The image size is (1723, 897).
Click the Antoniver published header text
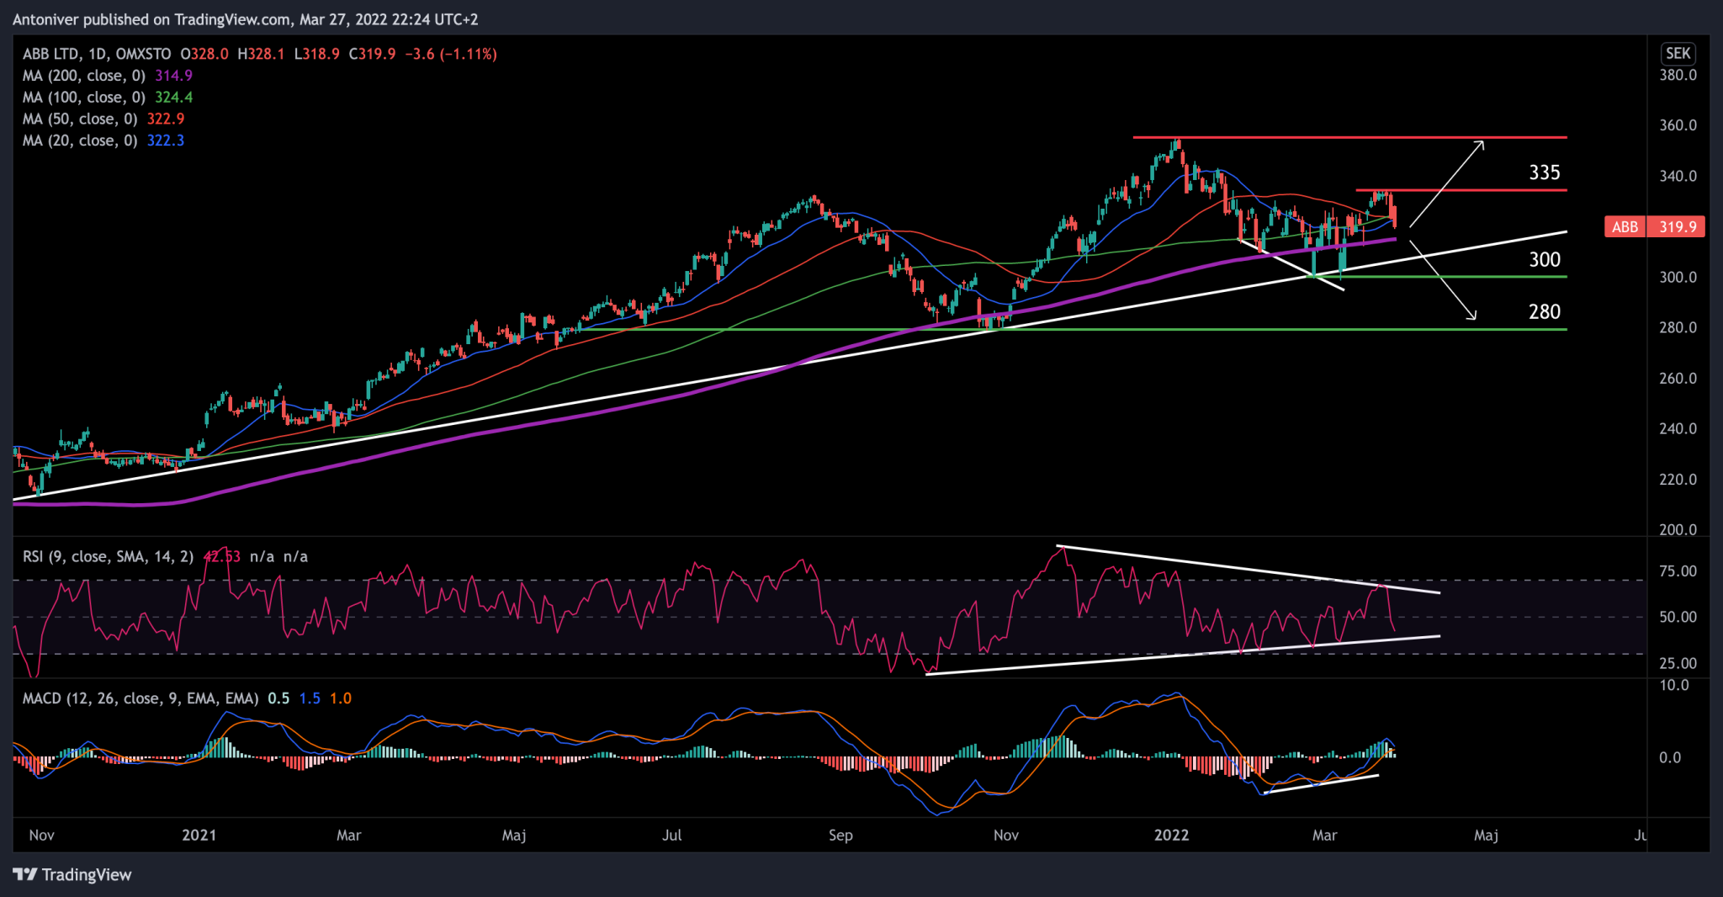pyautogui.click(x=245, y=19)
